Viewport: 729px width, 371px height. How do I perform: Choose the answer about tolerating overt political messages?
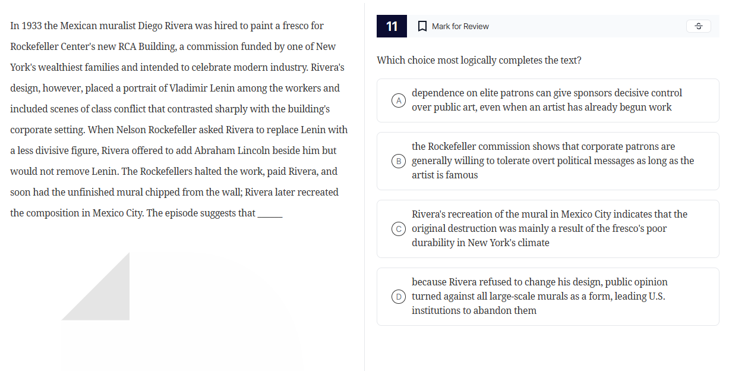(x=553, y=161)
